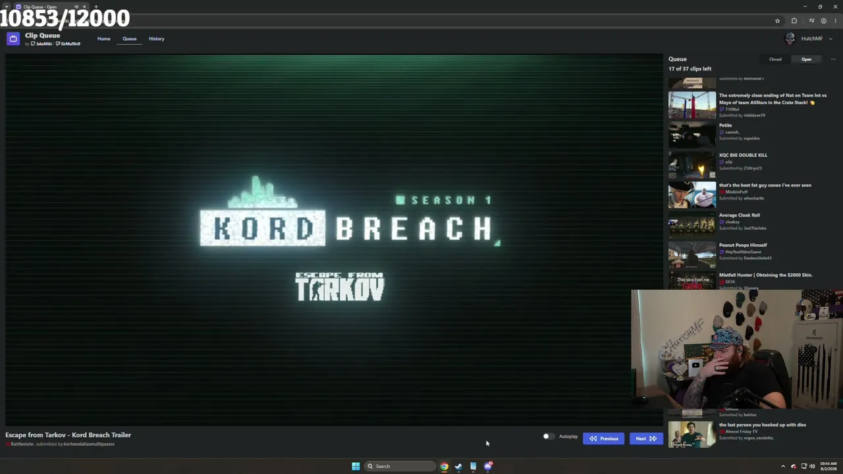This screenshot has width=843, height=474.
Task: Open the browser extensions menu
Action: click(794, 21)
